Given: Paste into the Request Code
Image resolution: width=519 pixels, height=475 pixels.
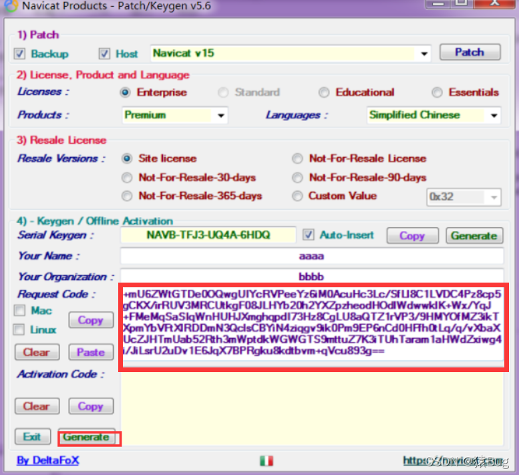Looking at the screenshot, I should 91,352.
